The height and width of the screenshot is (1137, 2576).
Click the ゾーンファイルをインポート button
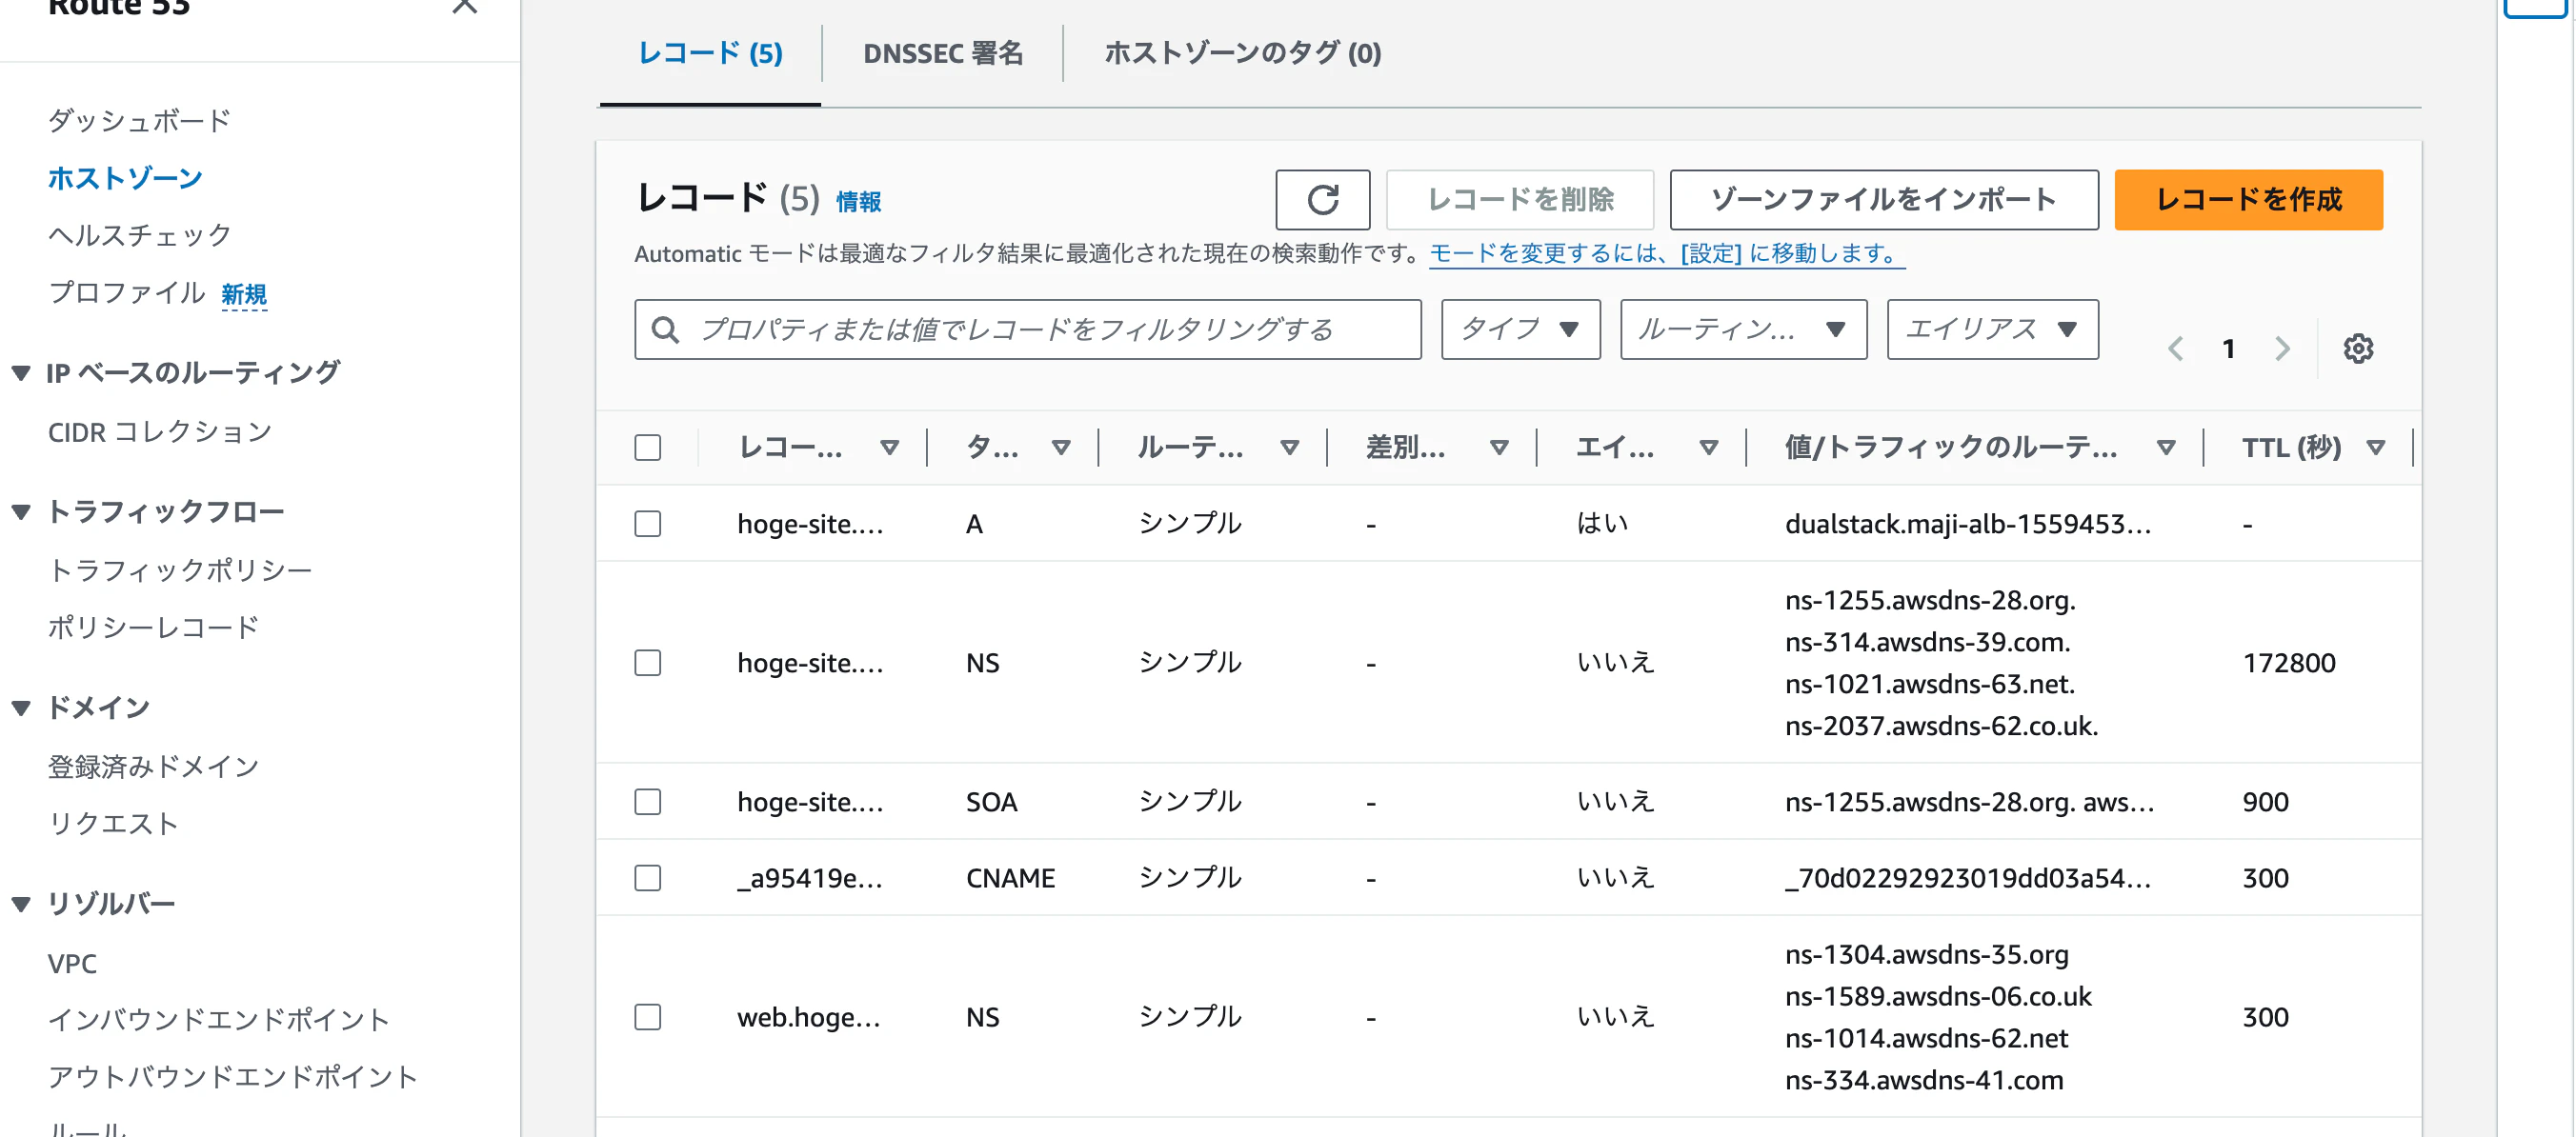1883,200
